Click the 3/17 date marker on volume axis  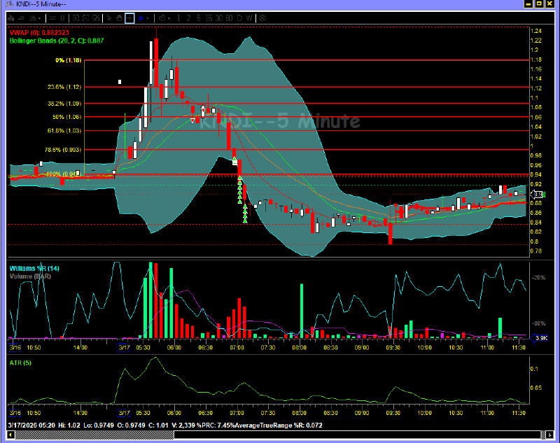coord(124,347)
